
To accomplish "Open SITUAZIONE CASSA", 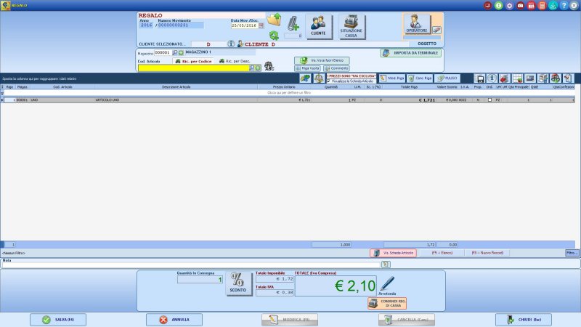I will pyautogui.click(x=351, y=26).
